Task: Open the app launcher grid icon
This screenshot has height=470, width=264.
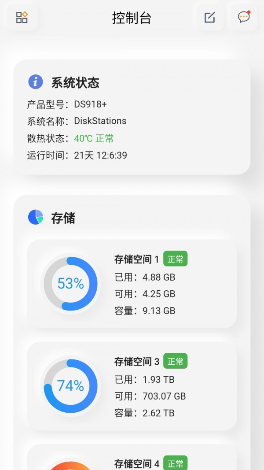Action: [22, 18]
